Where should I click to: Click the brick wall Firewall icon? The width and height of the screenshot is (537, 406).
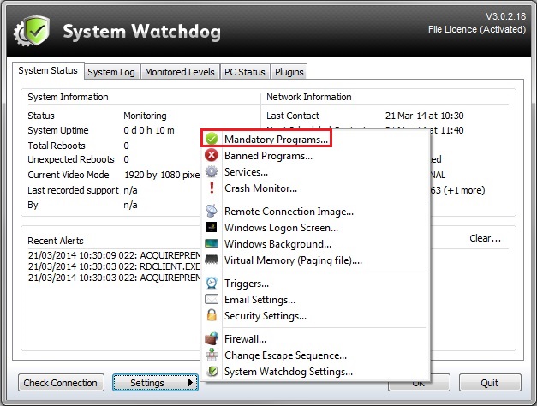pos(212,338)
